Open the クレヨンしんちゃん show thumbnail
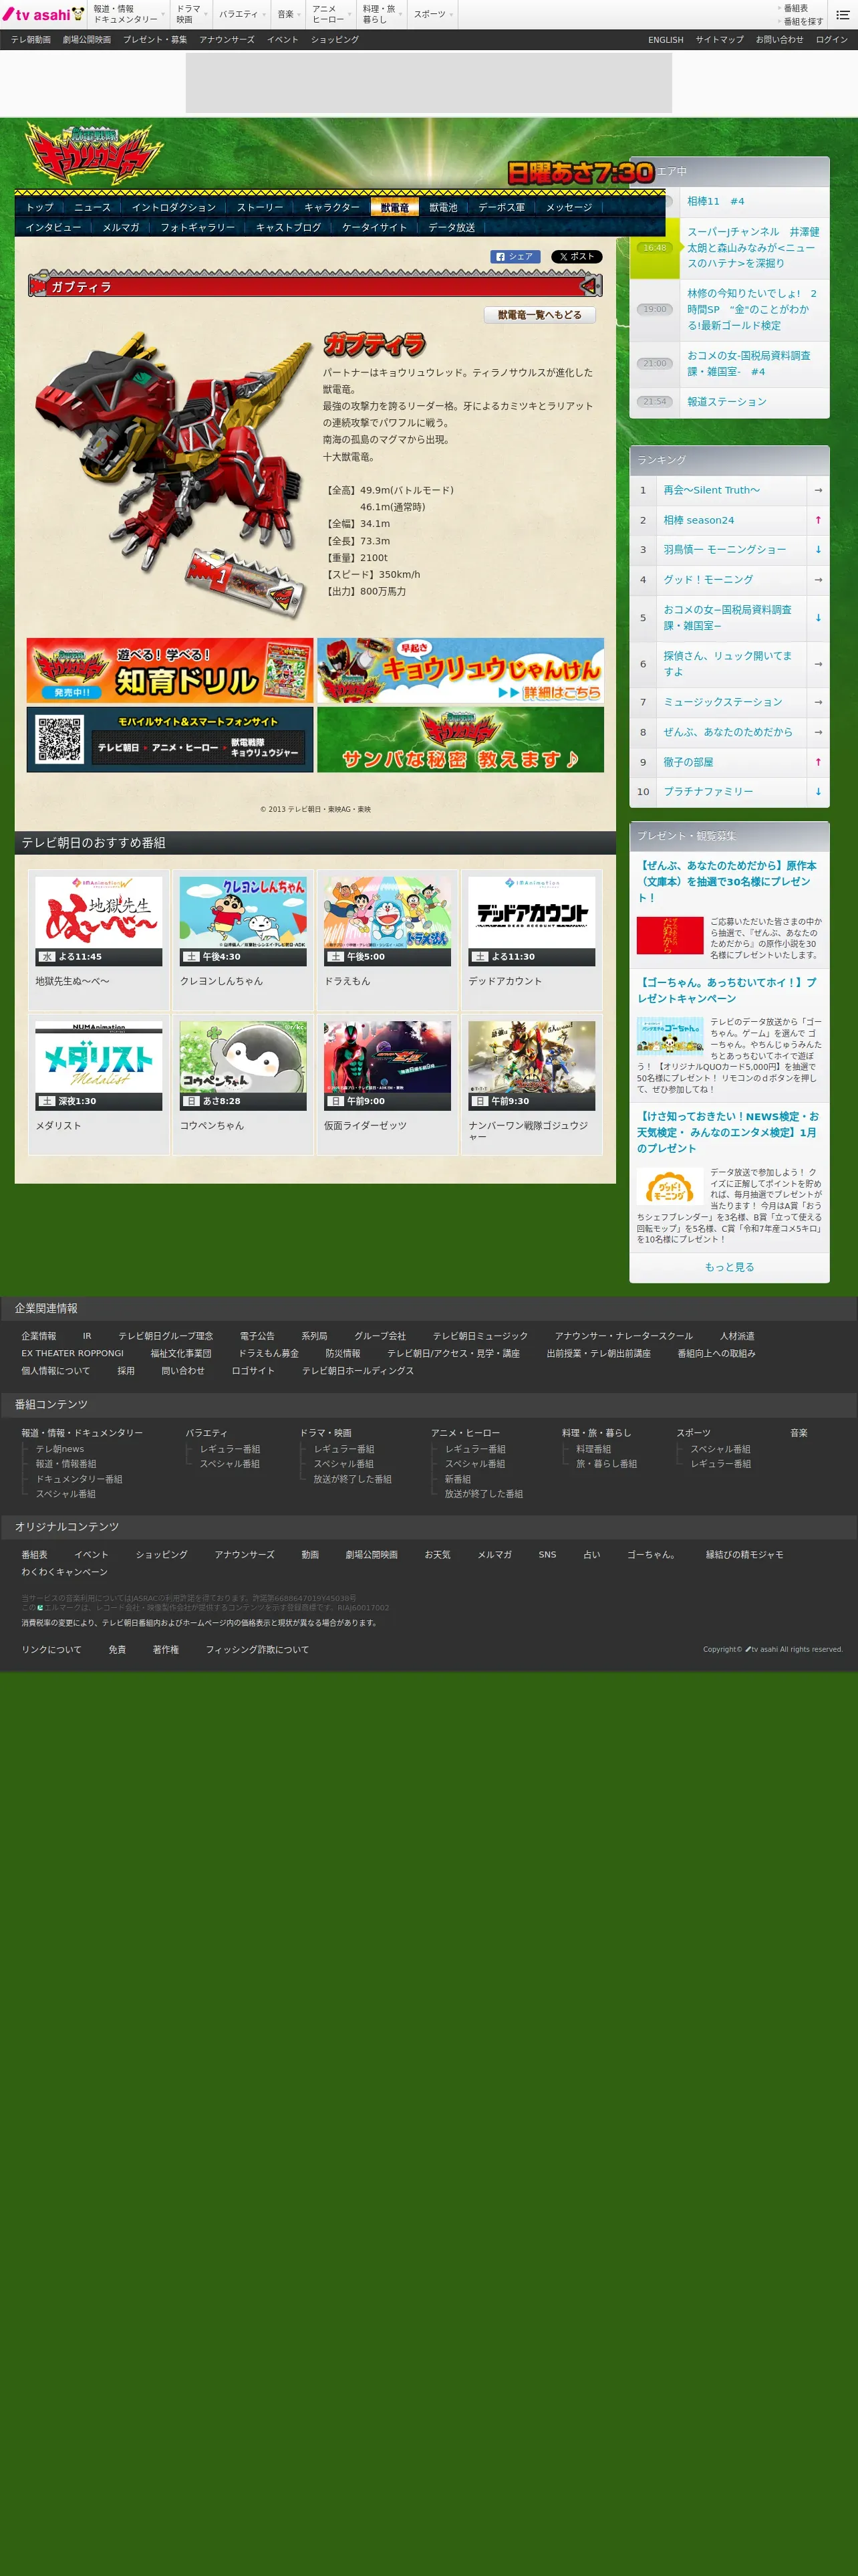The height and width of the screenshot is (2576, 858). (243, 921)
